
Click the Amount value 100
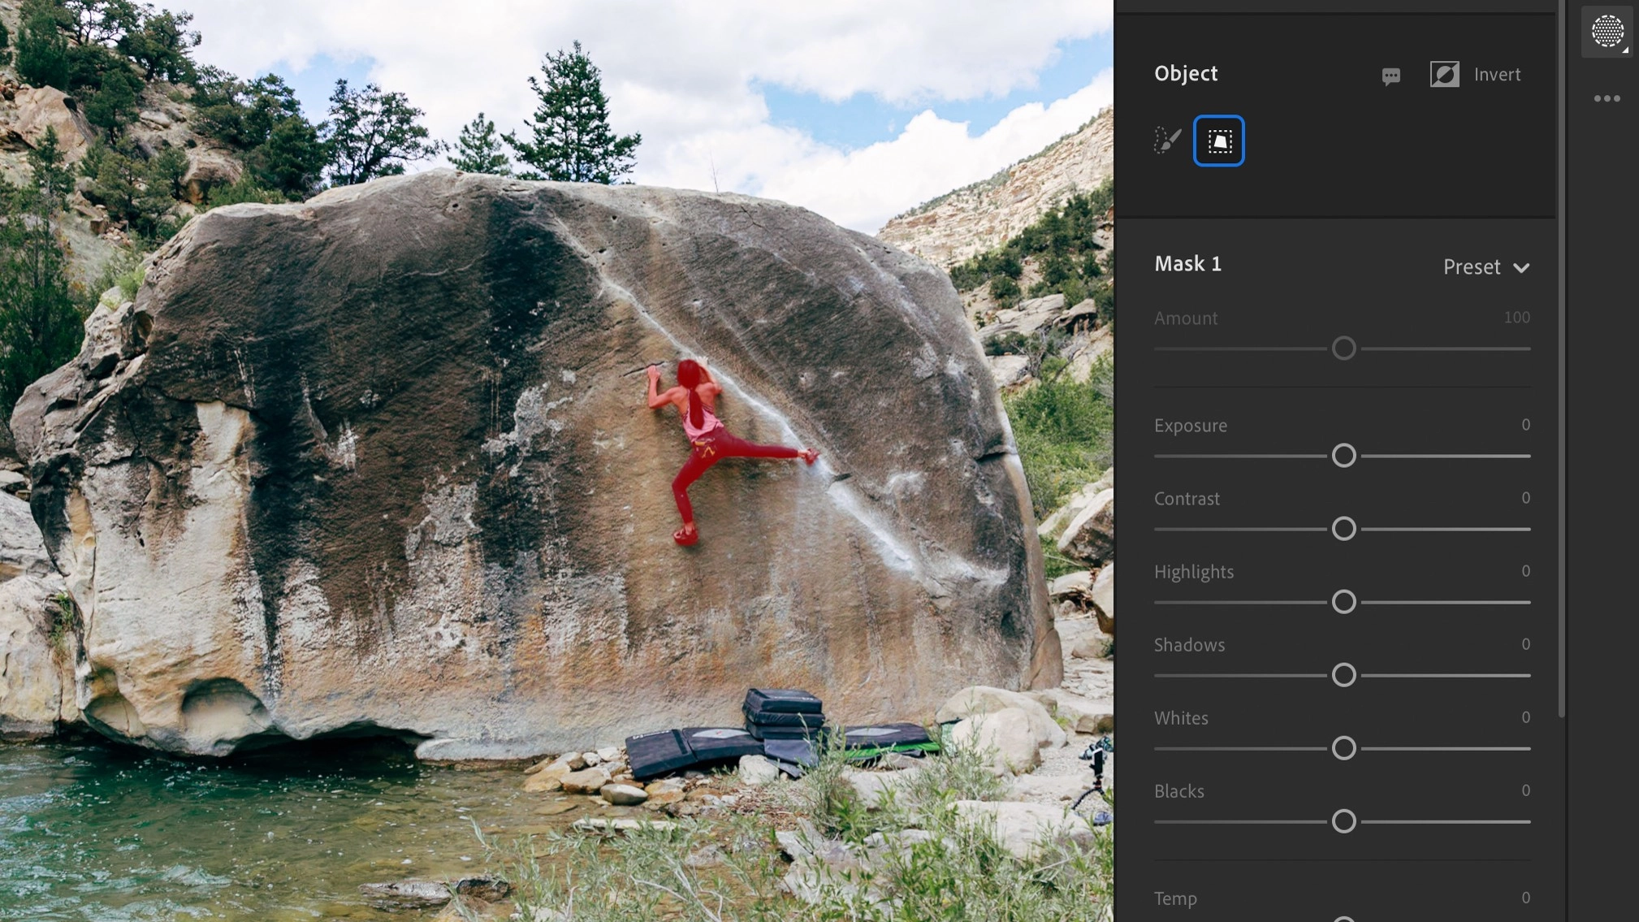[1516, 318]
